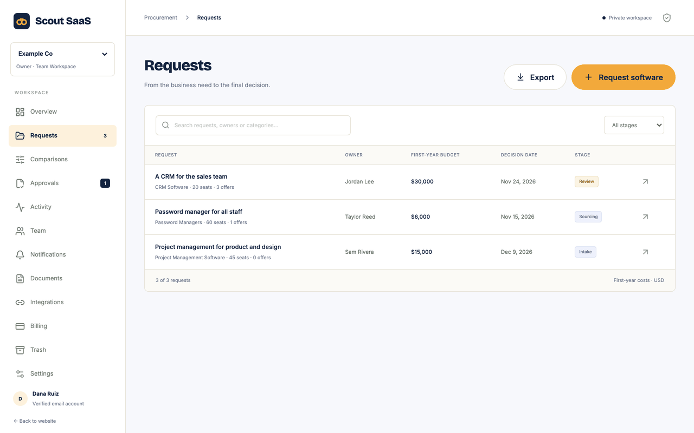Open the Comparisons sidebar item
Viewport: 694px width, 433px height.
click(62, 160)
